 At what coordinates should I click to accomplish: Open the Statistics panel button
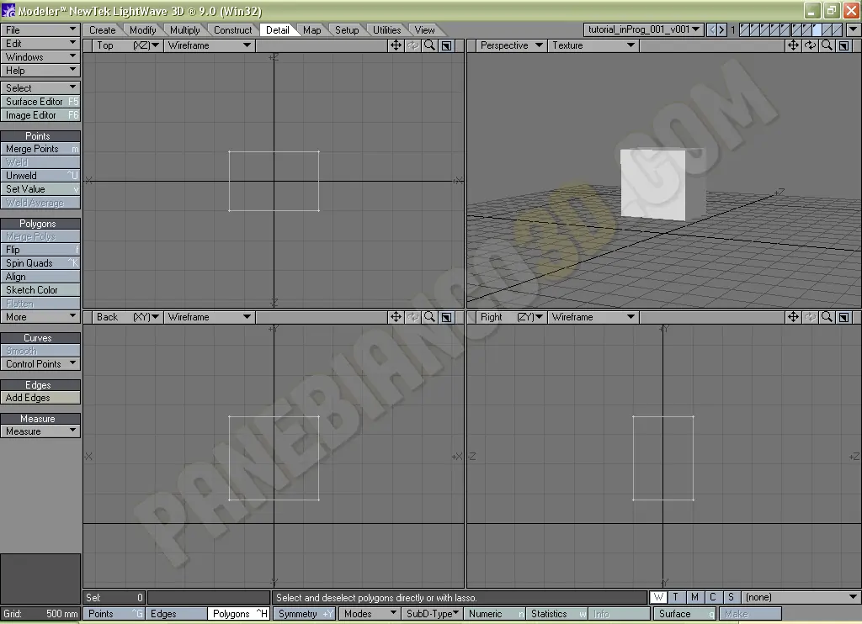(x=556, y=614)
